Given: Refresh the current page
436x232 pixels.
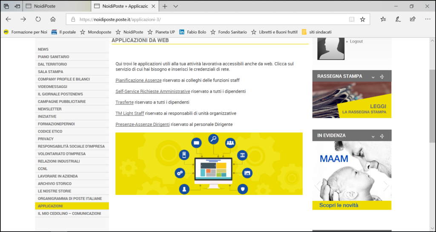Looking at the screenshot, I should click(38, 19).
